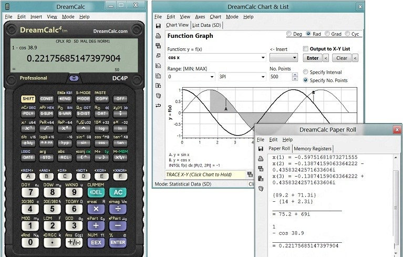Open the Chart menu in Chart & List

coord(215,17)
